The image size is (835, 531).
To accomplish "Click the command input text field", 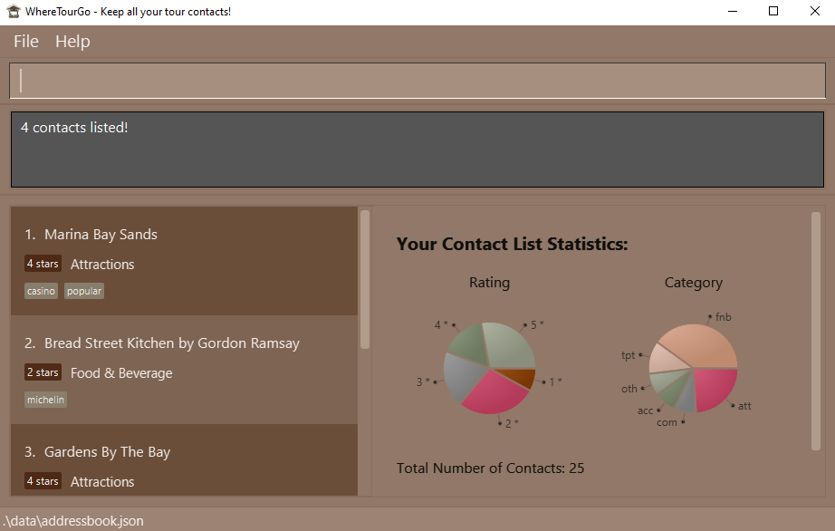I will (417, 81).
